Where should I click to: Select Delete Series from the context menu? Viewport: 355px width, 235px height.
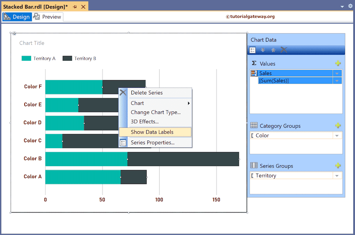[146, 93]
